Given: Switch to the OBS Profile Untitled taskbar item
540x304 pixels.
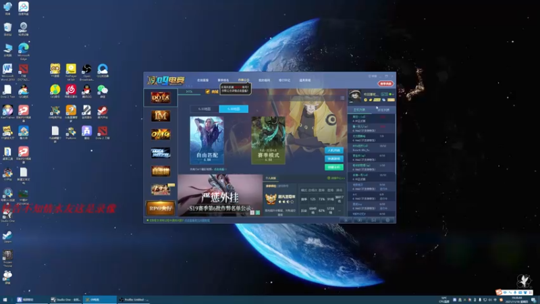Looking at the screenshot, I should click(134, 300).
